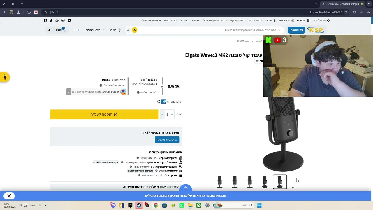Screen dimensions: 373x210
Task: Open Google Chrome from the taskbar
Action: click(156, 205)
